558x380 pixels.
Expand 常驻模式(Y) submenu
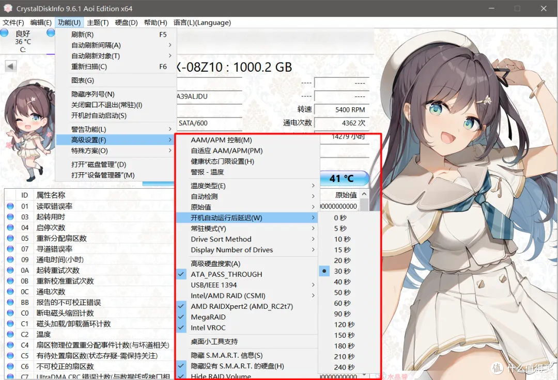point(246,228)
